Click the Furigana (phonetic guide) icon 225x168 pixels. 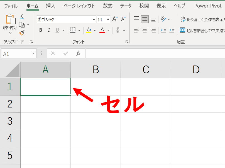118,30
